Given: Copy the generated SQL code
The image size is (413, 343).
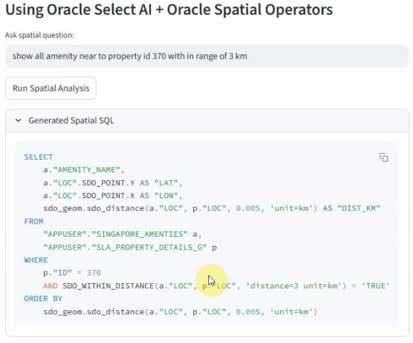Looking at the screenshot, I should [x=383, y=157].
